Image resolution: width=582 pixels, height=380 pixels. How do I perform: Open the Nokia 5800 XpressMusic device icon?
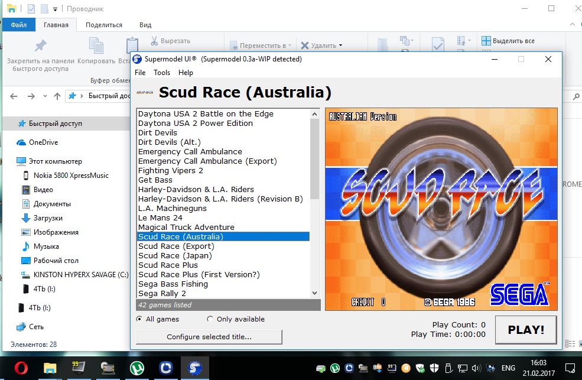click(25, 175)
